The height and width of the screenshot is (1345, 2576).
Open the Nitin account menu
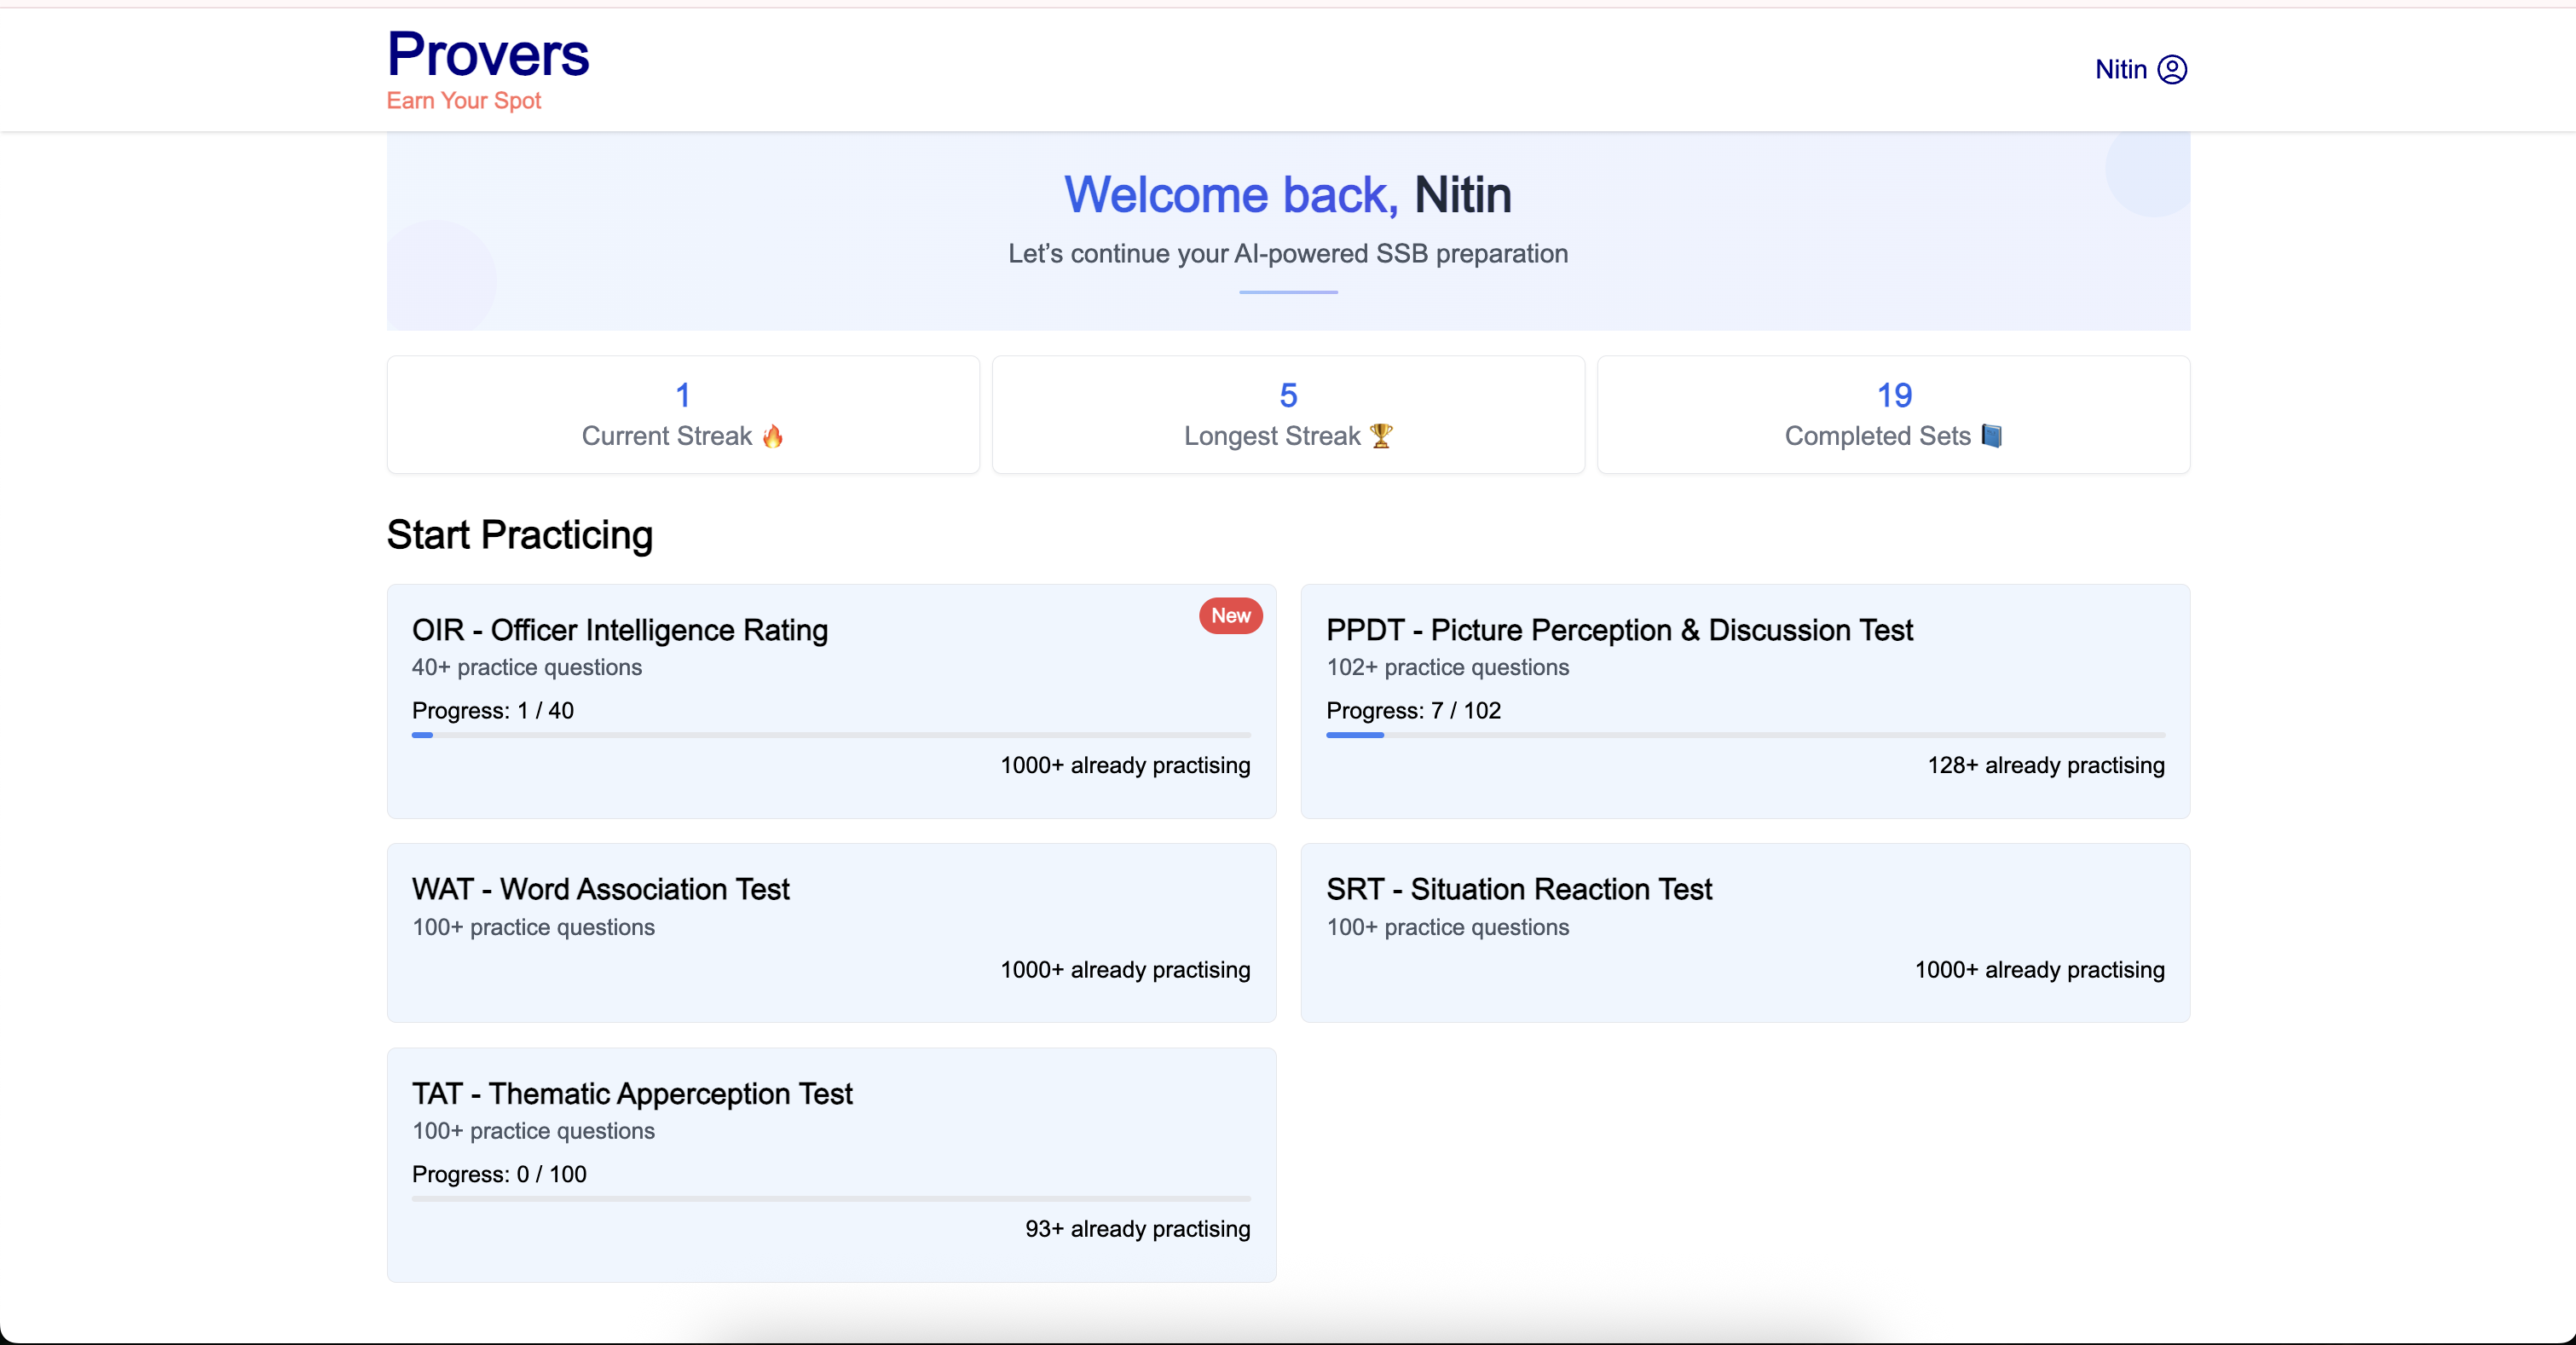2121,69
